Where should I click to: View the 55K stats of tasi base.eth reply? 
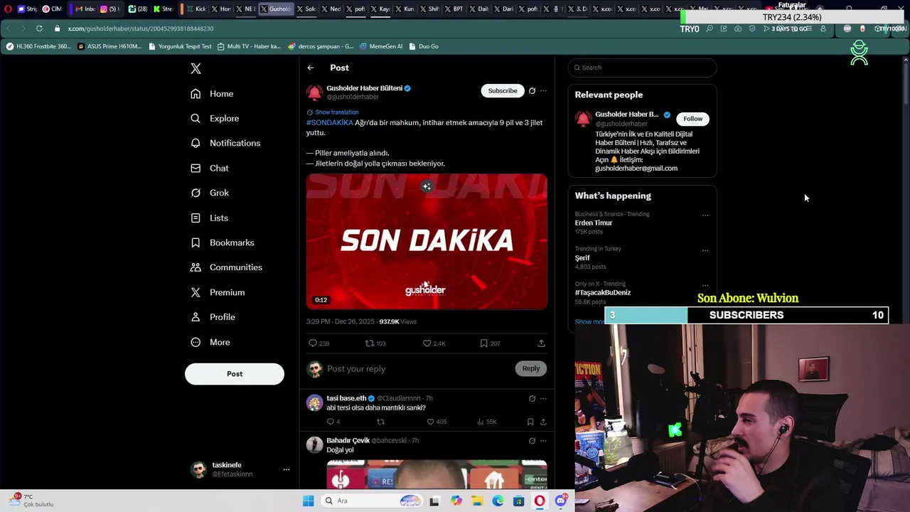coord(487,422)
